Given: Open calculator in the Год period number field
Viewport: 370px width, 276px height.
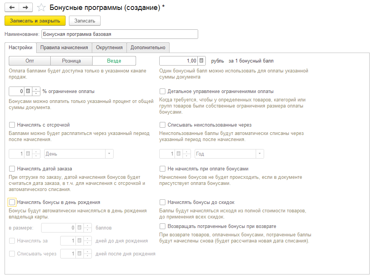Looking at the screenshot, I should point(178,154).
